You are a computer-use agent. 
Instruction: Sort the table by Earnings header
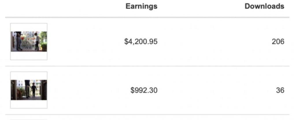tap(141, 6)
